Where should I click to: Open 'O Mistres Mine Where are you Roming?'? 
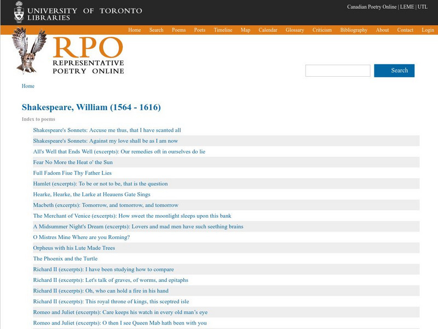coord(81,237)
